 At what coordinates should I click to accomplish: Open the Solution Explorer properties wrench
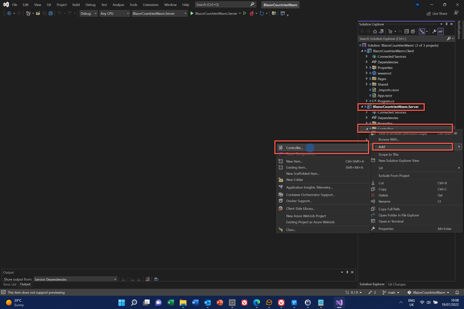[434, 31]
